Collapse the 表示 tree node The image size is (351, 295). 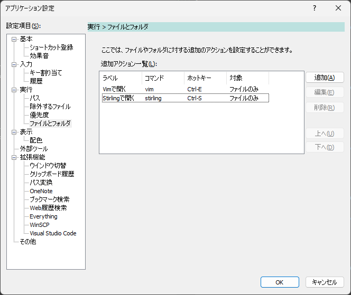point(14,132)
